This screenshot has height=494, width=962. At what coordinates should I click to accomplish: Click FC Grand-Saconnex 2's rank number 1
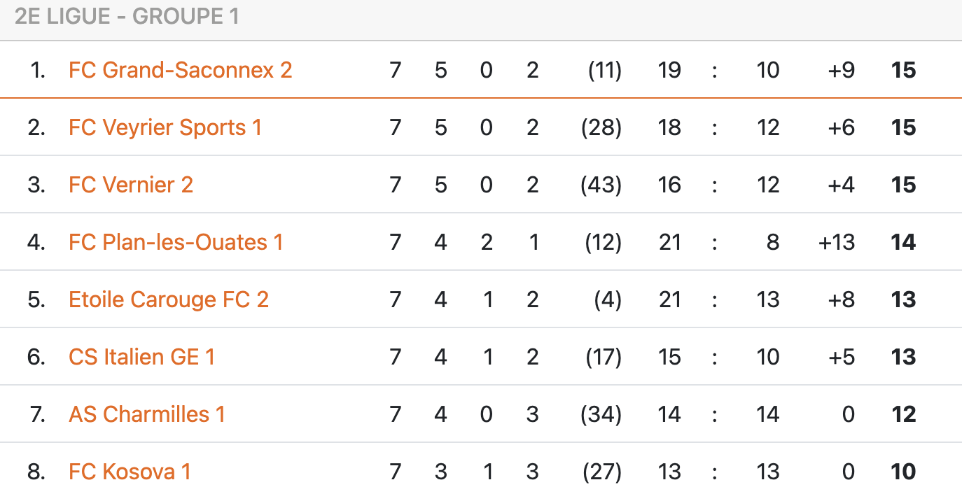click(38, 70)
